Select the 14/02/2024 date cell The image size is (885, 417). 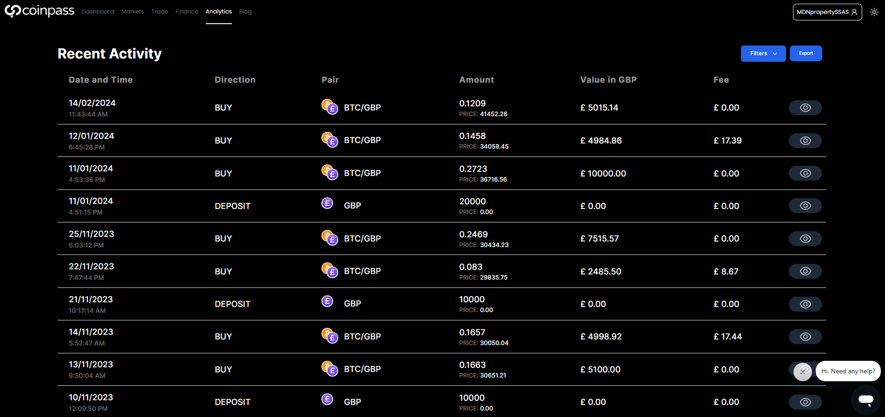pyautogui.click(x=92, y=103)
